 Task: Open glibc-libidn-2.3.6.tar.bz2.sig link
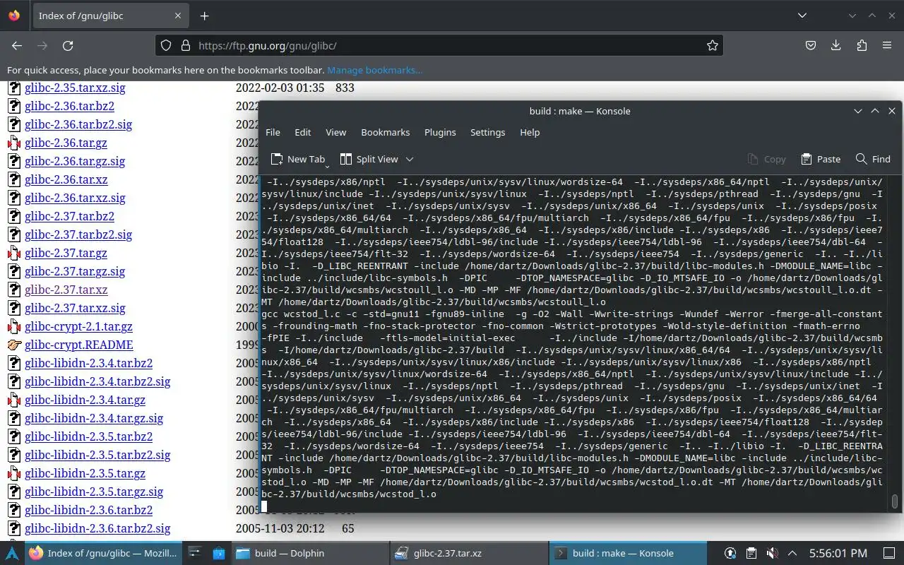(97, 528)
